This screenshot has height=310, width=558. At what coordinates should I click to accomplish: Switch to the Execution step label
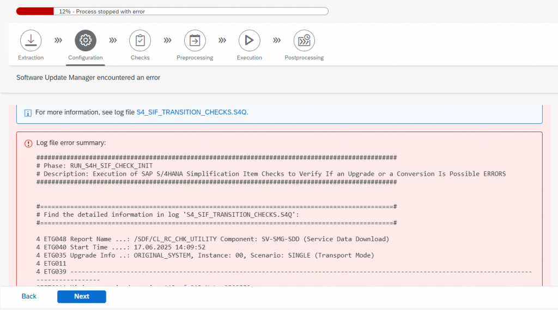[x=249, y=58]
